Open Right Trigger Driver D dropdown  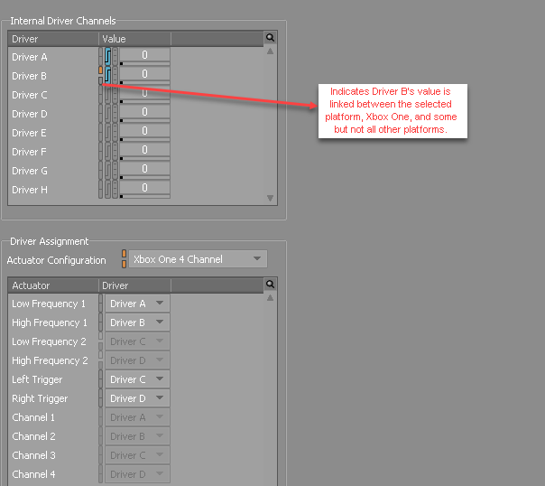137,398
